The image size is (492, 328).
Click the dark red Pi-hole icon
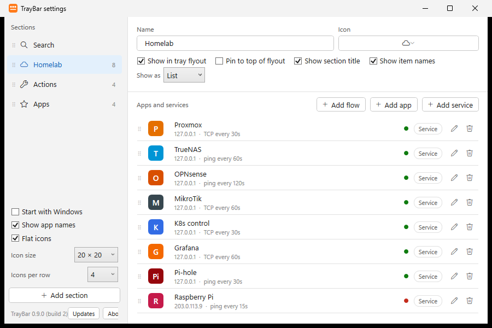156,276
